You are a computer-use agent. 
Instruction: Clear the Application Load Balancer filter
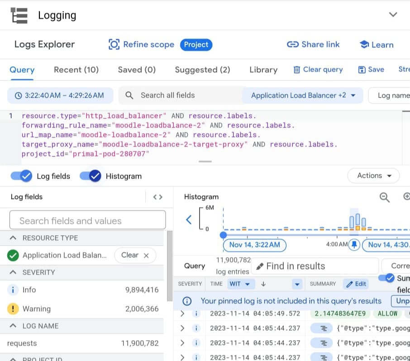coord(135,255)
